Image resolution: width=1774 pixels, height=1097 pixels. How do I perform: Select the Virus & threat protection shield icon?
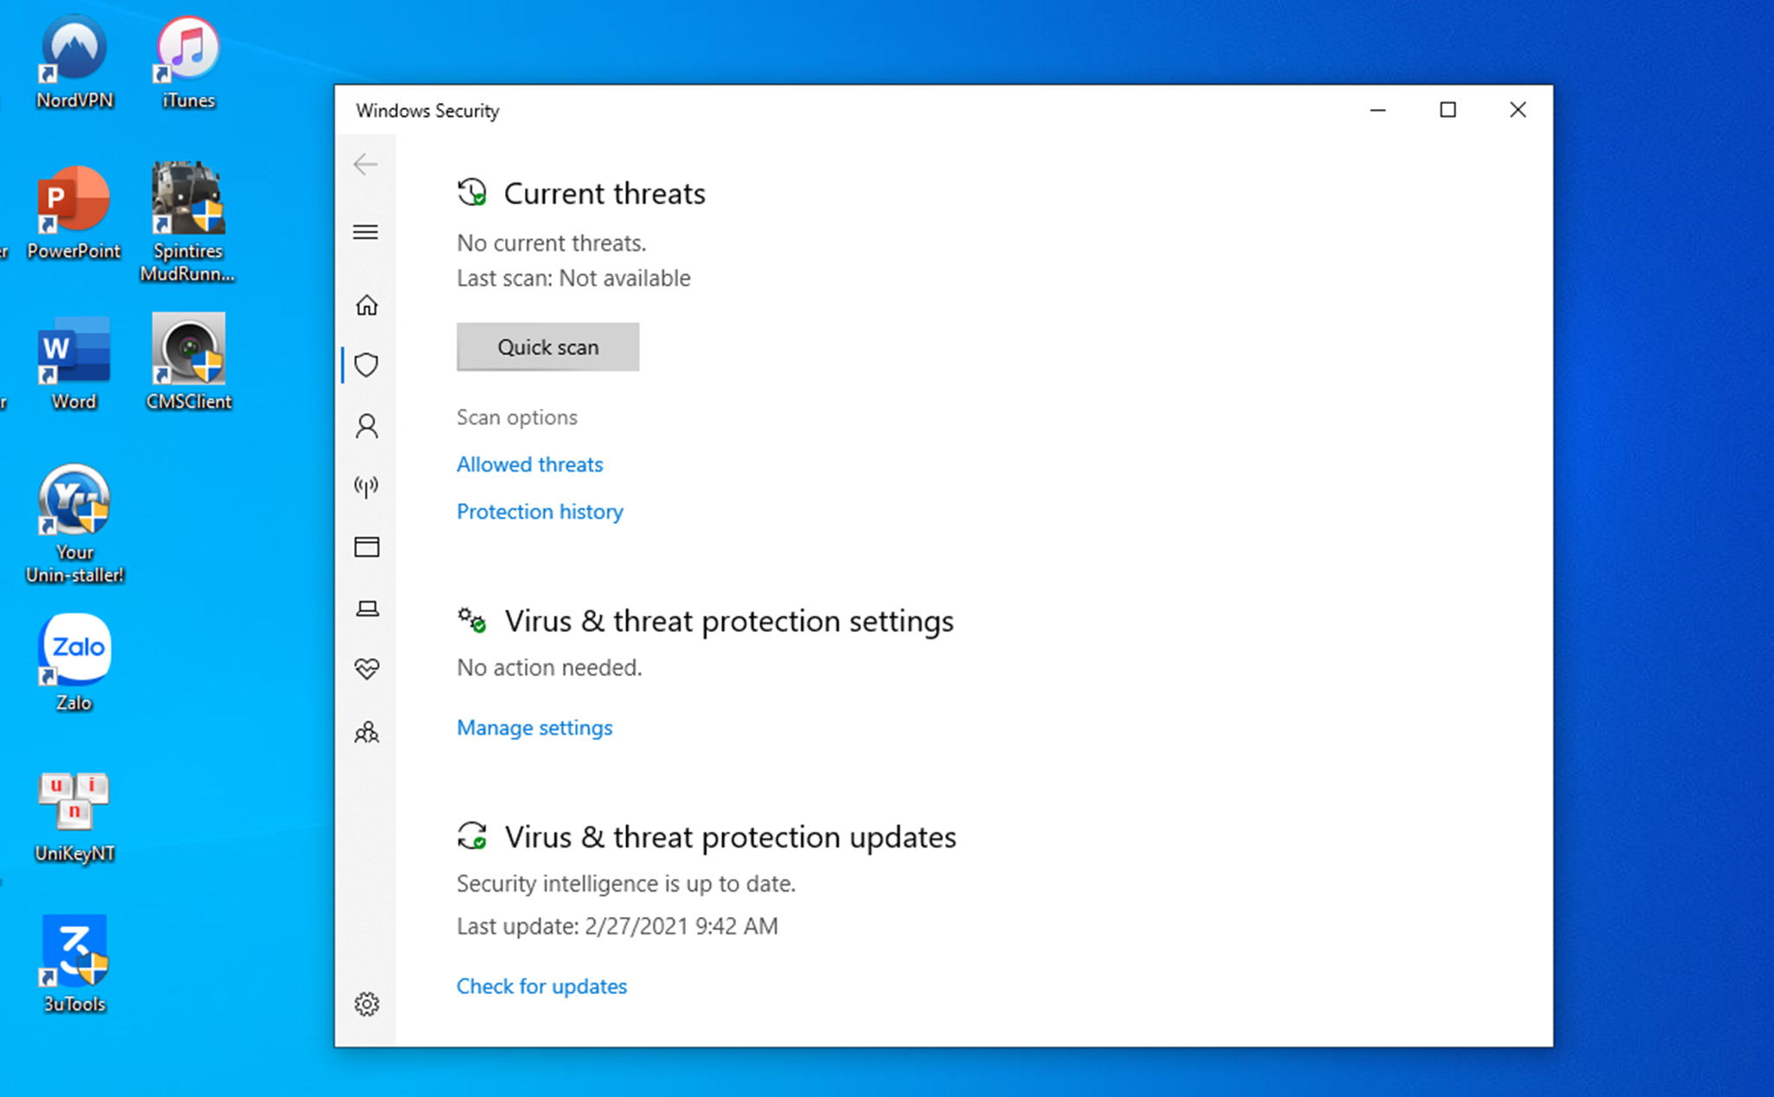coord(366,365)
